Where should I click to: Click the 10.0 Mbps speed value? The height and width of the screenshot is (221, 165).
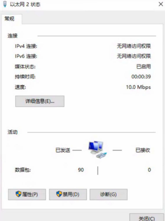pyautogui.click(x=138, y=87)
